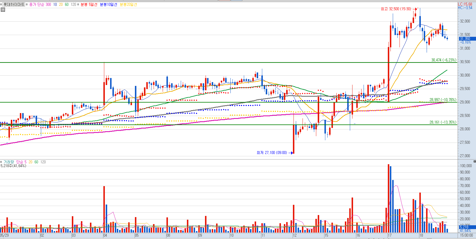Image resolution: width=476 pixels, height=239 pixels.
Task: Select the blue 10 moving average label in price legend
Action: 55,4
